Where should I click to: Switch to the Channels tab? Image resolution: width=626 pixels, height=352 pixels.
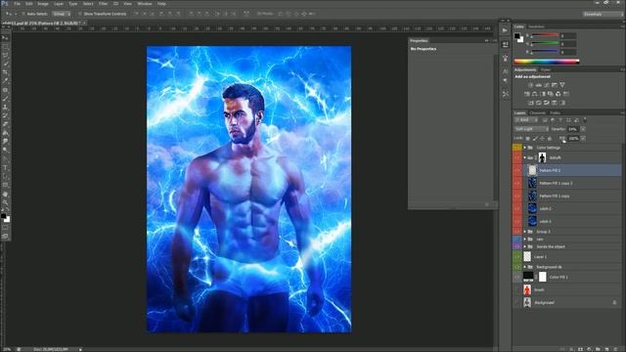(537, 113)
